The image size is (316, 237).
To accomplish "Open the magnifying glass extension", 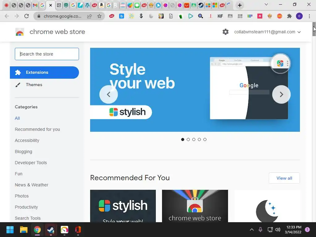I will point(200,16).
